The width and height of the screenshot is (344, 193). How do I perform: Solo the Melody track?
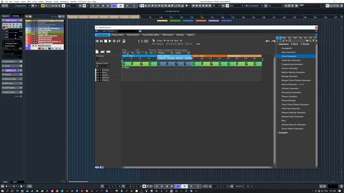101,77
